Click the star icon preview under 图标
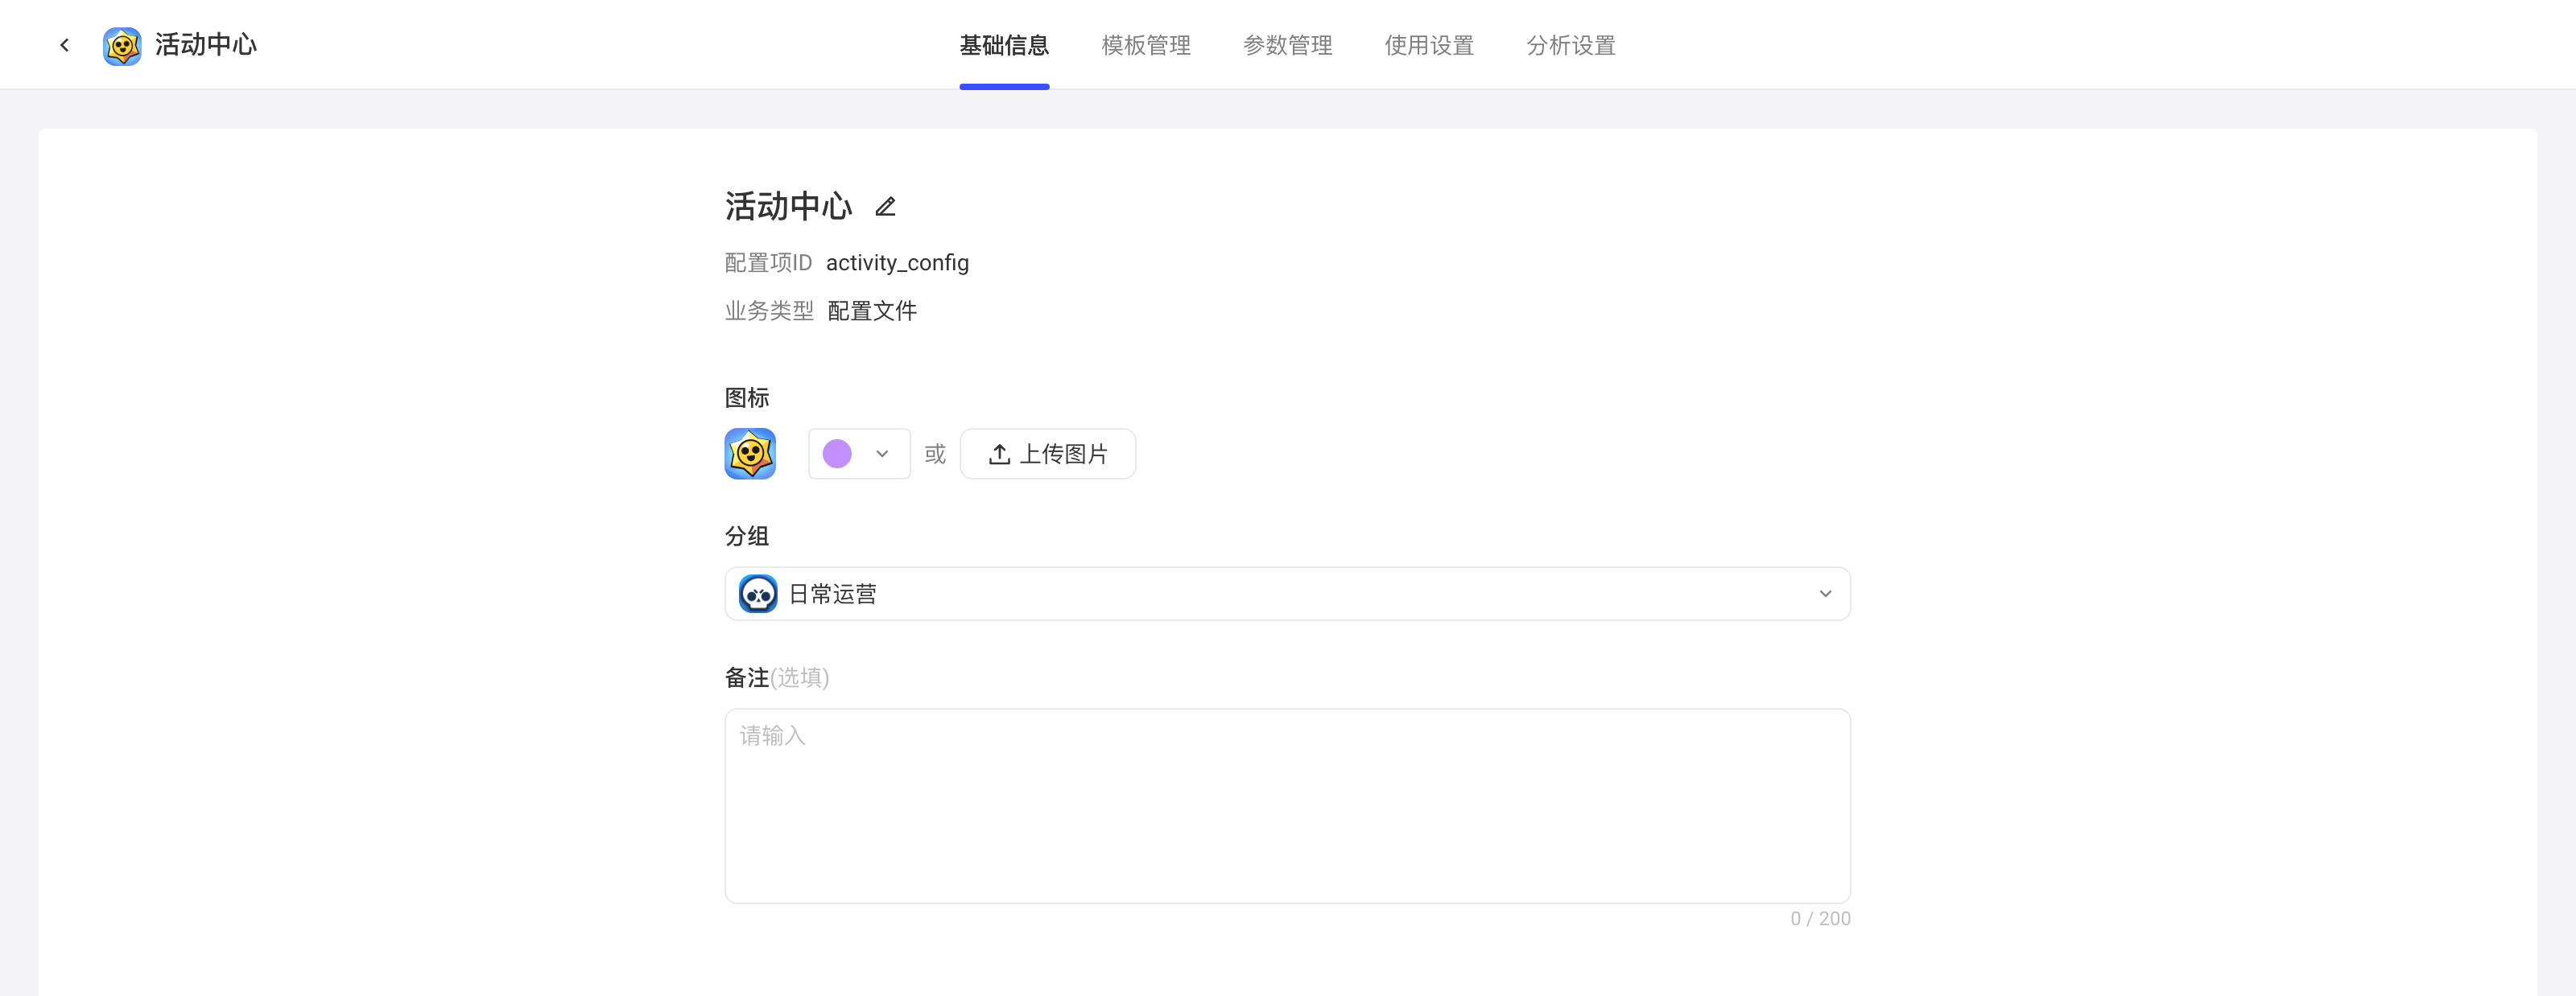This screenshot has width=2576, height=996. 750,454
